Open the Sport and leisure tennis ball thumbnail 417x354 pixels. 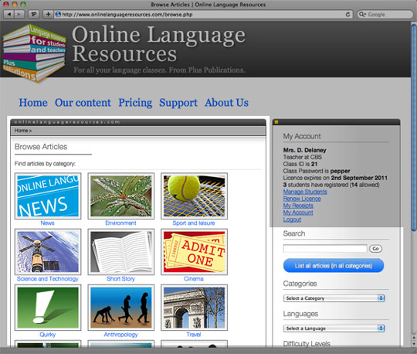[194, 196]
